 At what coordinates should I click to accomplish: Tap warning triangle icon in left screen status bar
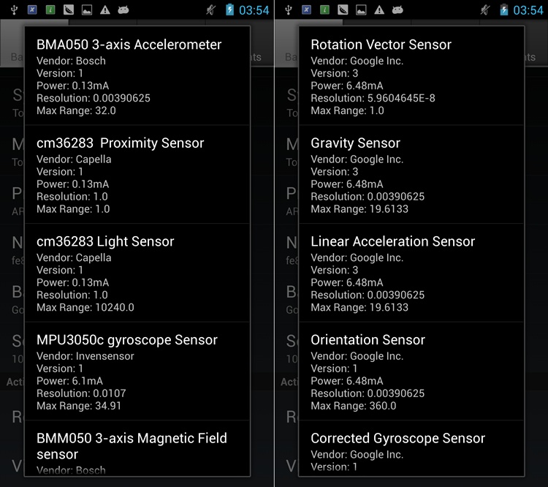coord(104,10)
